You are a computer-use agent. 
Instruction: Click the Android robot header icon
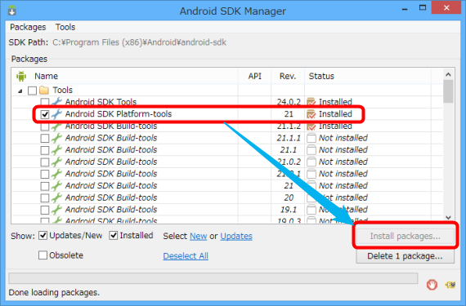[x=21, y=76]
